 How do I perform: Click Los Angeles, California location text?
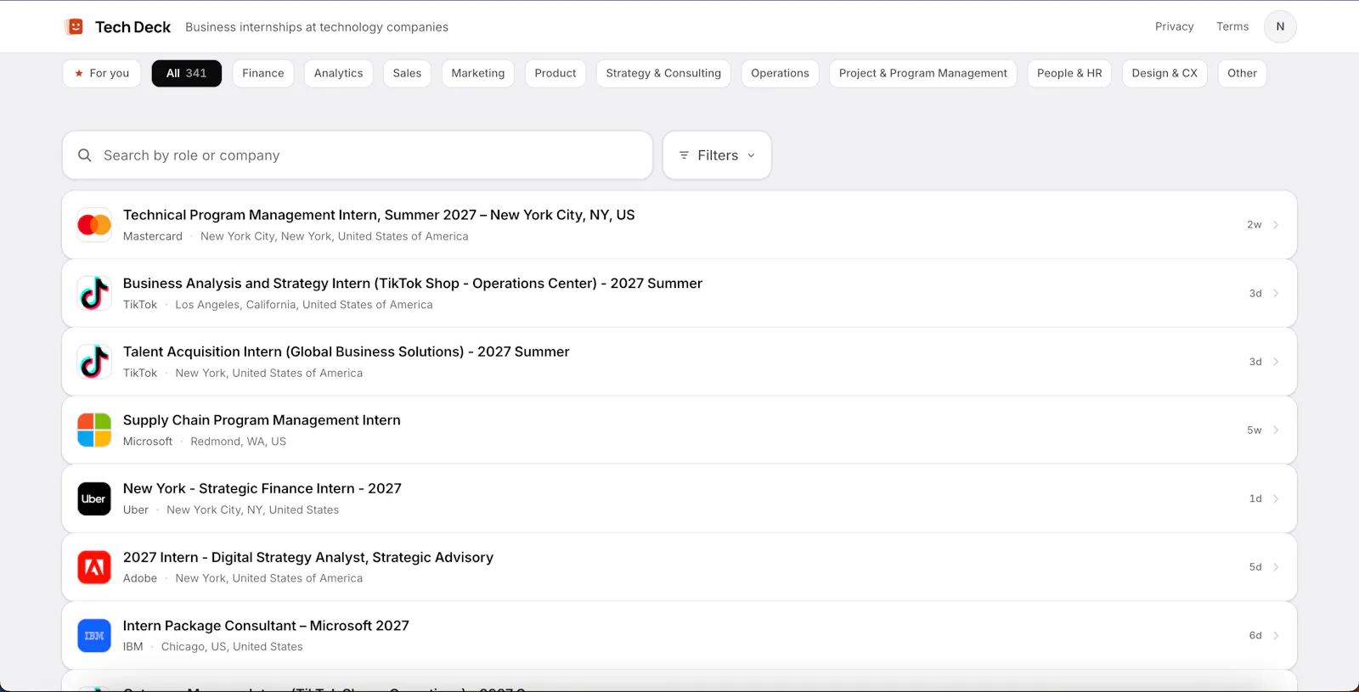click(x=304, y=305)
